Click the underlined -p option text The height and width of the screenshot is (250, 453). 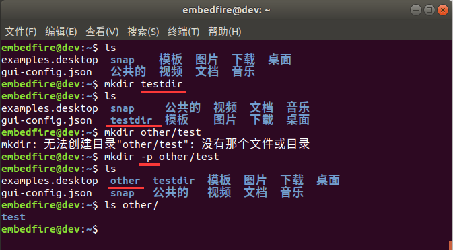point(147,157)
